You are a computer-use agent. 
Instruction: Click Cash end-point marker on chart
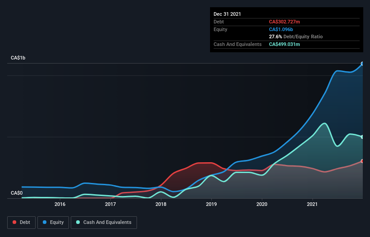coord(362,137)
